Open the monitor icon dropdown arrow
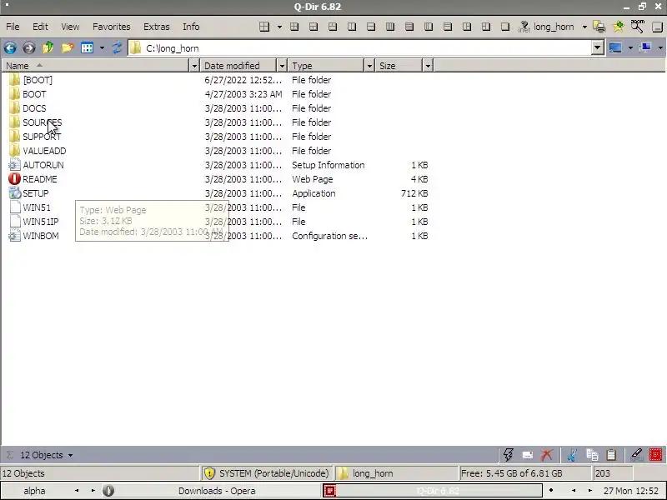 pos(630,47)
